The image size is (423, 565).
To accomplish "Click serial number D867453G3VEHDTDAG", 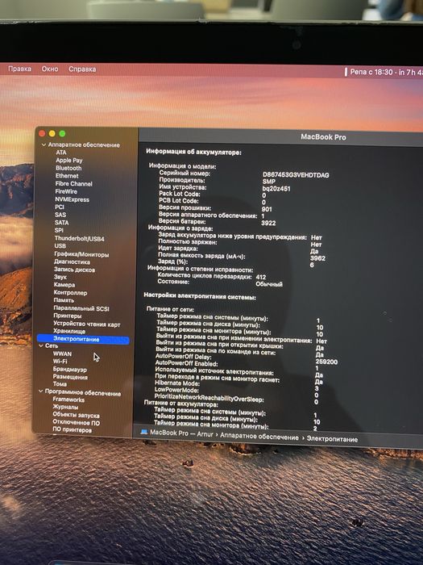I will click(296, 175).
